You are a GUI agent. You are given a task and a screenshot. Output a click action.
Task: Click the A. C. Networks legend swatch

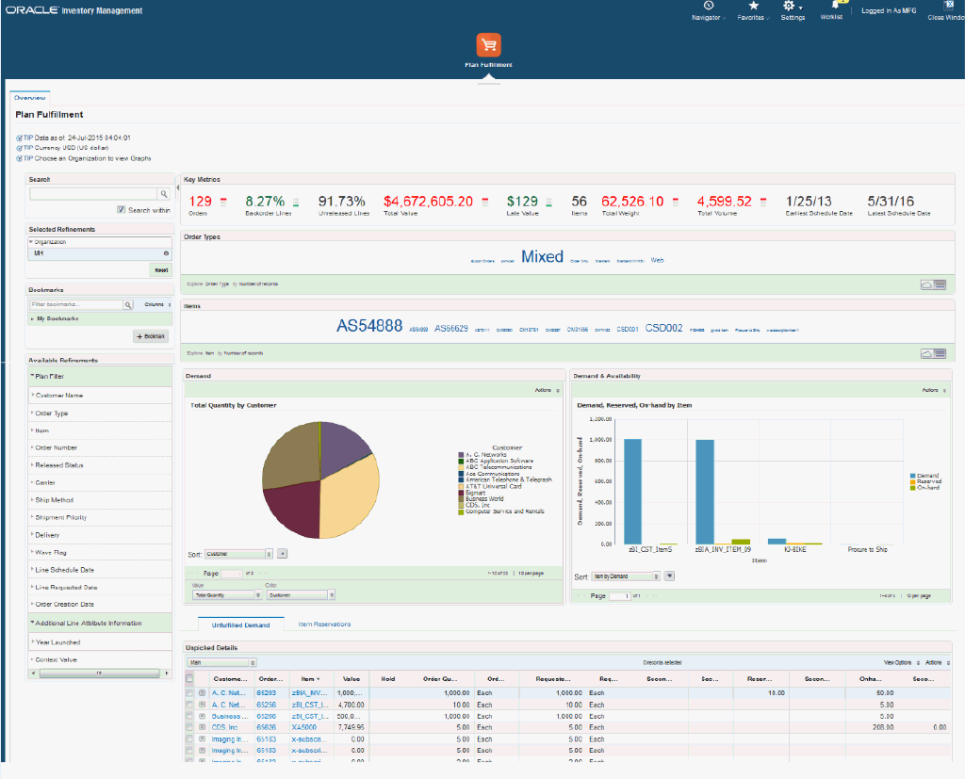[x=461, y=455]
